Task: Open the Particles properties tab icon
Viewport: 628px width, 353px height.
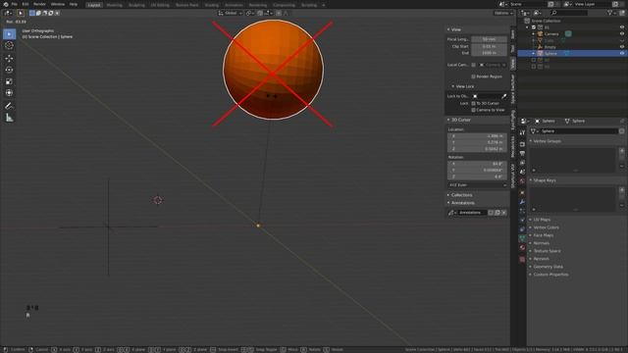Action: pyautogui.click(x=522, y=212)
